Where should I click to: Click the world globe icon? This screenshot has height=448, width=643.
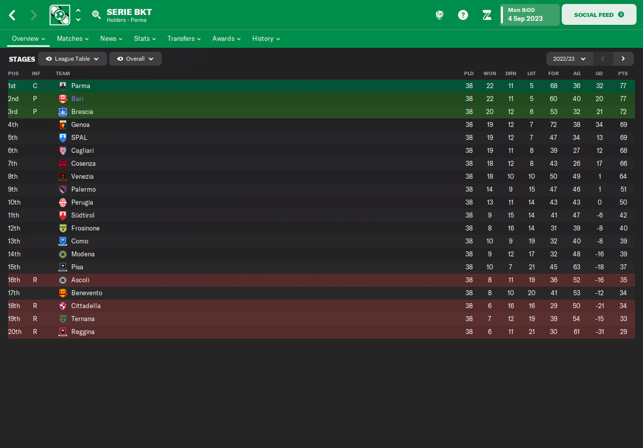[x=439, y=15]
